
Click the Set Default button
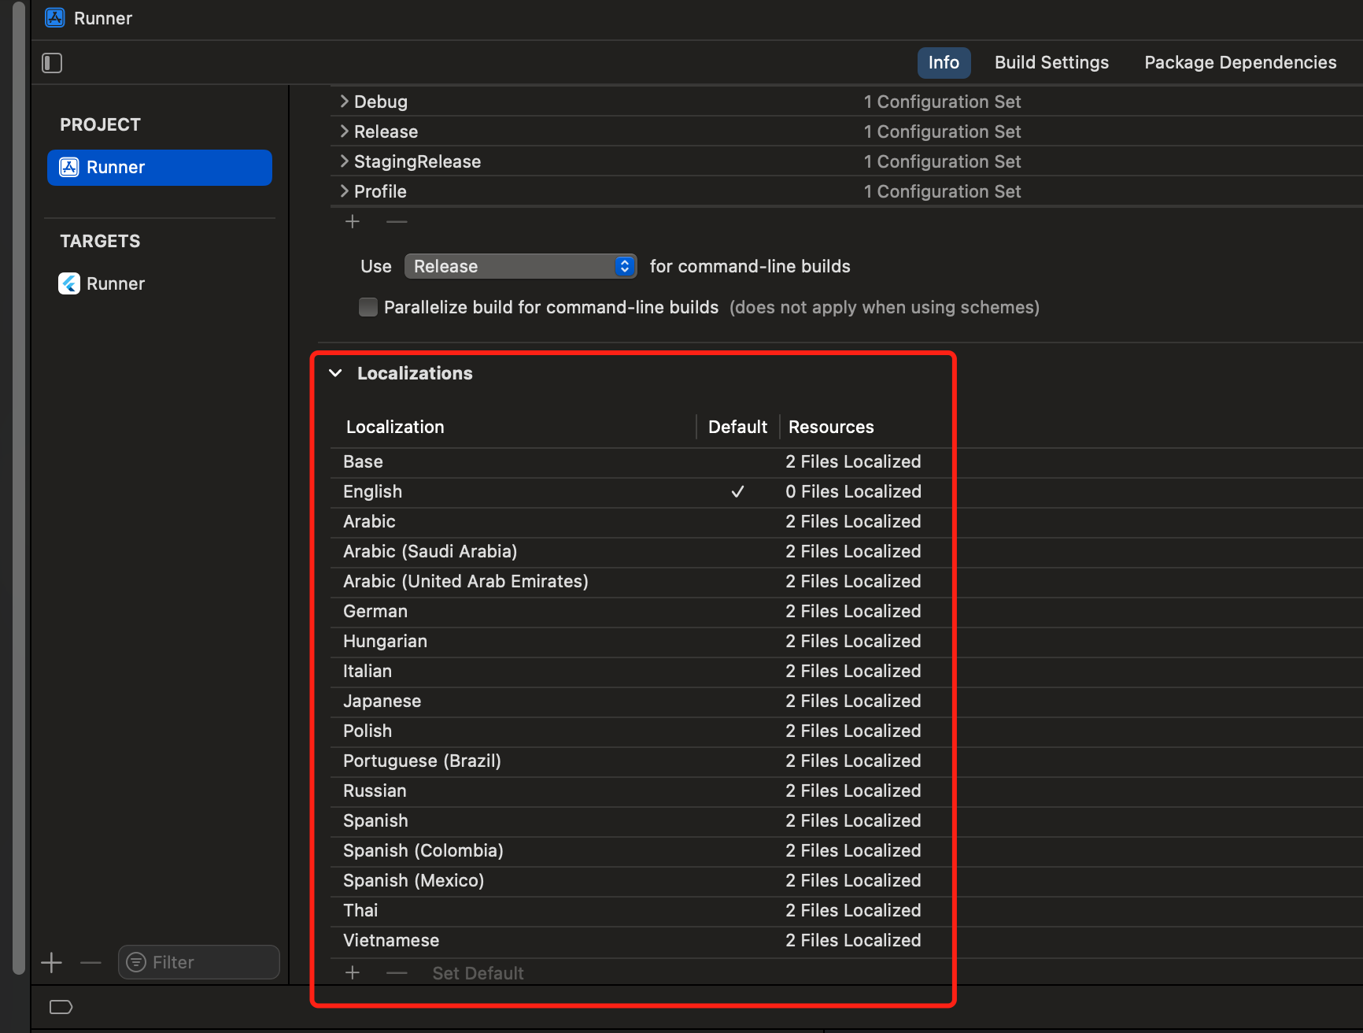(x=478, y=973)
